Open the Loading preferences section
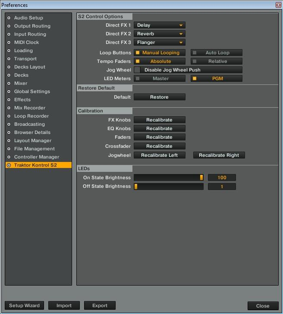Image resolution: width=283 pixels, height=314 pixels. click(x=38, y=51)
